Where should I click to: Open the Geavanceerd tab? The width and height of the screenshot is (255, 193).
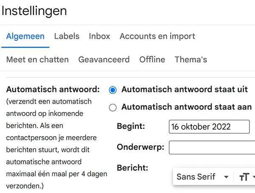pos(104,59)
